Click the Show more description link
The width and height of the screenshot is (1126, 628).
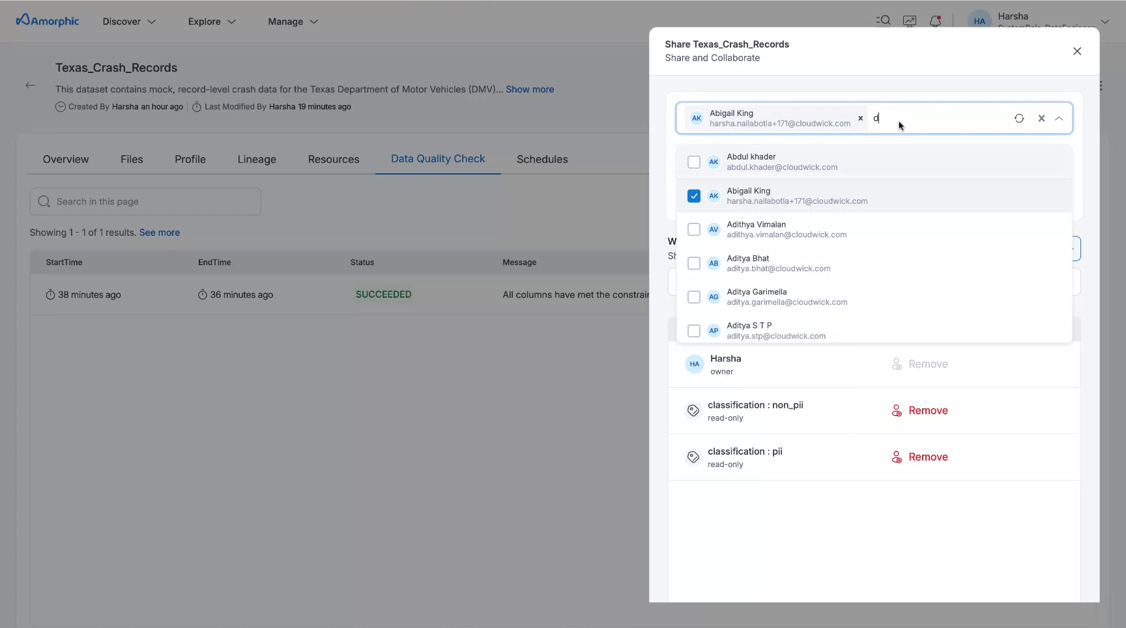[530, 89]
